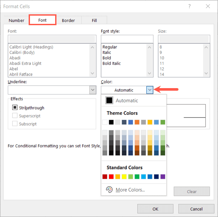Click the Cancel button
The height and width of the screenshot is (217, 218).
point(196,209)
